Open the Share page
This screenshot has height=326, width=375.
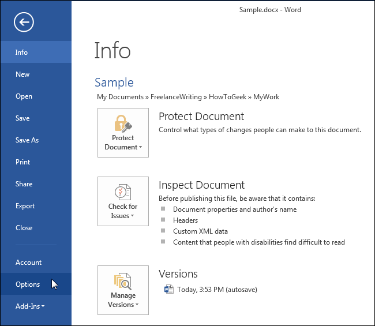36,184
